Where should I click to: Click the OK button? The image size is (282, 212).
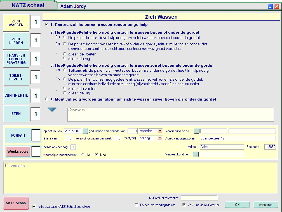pos(237,205)
